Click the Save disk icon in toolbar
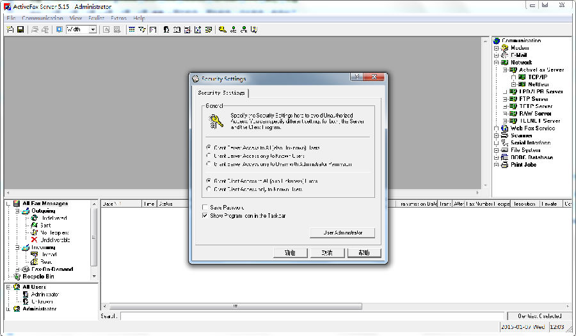Screen dimensions: 576x336 point(20,30)
